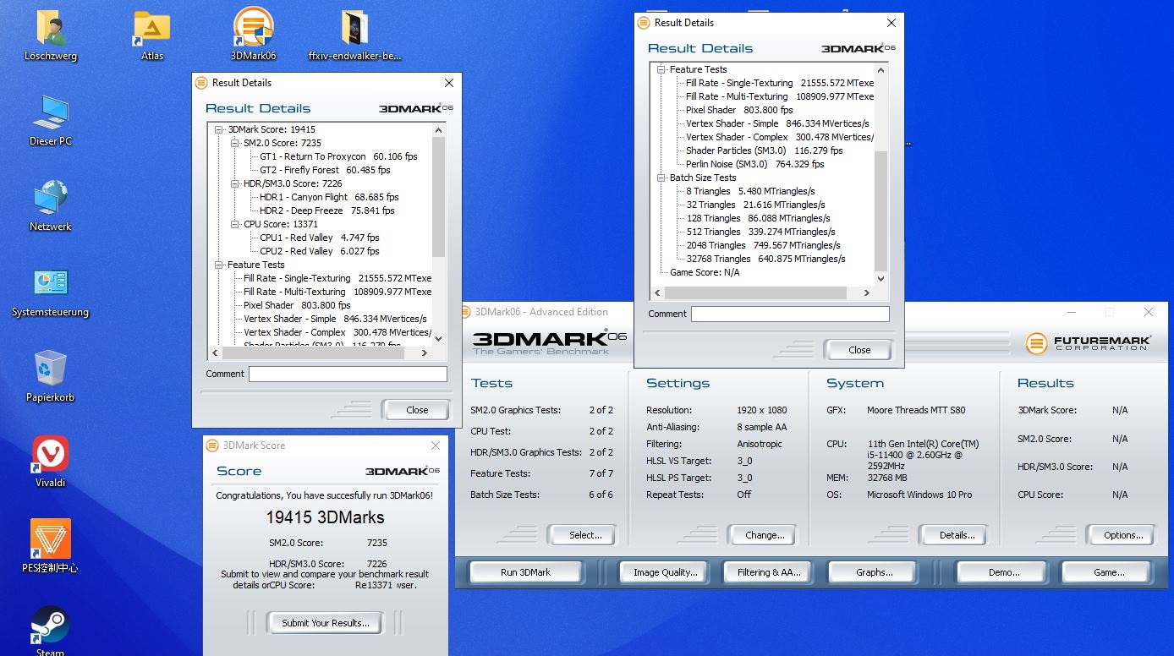Click the Comment field beneath the 3DMark Score tree

point(348,374)
